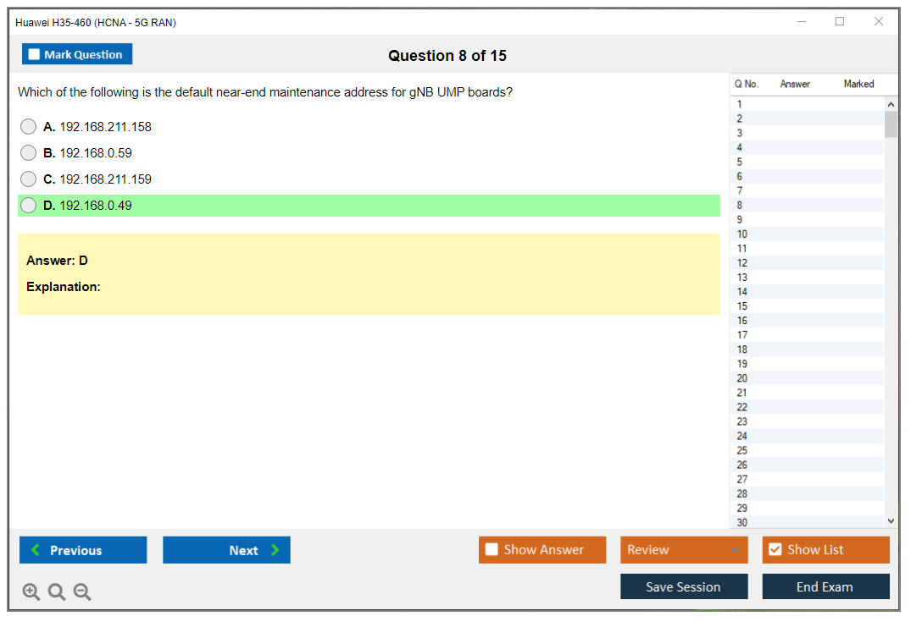Click the green right arrow on Next

pos(275,550)
